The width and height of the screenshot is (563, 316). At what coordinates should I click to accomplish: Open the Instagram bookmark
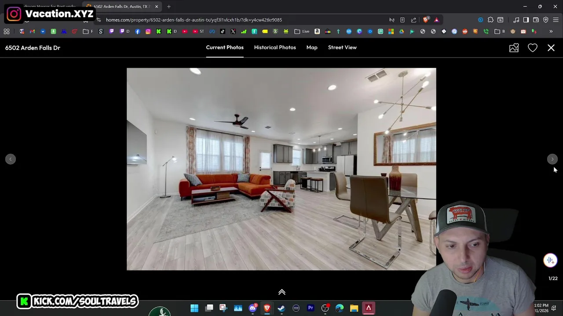point(148,32)
